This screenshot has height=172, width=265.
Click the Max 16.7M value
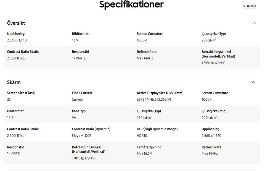tap(144, 153)
